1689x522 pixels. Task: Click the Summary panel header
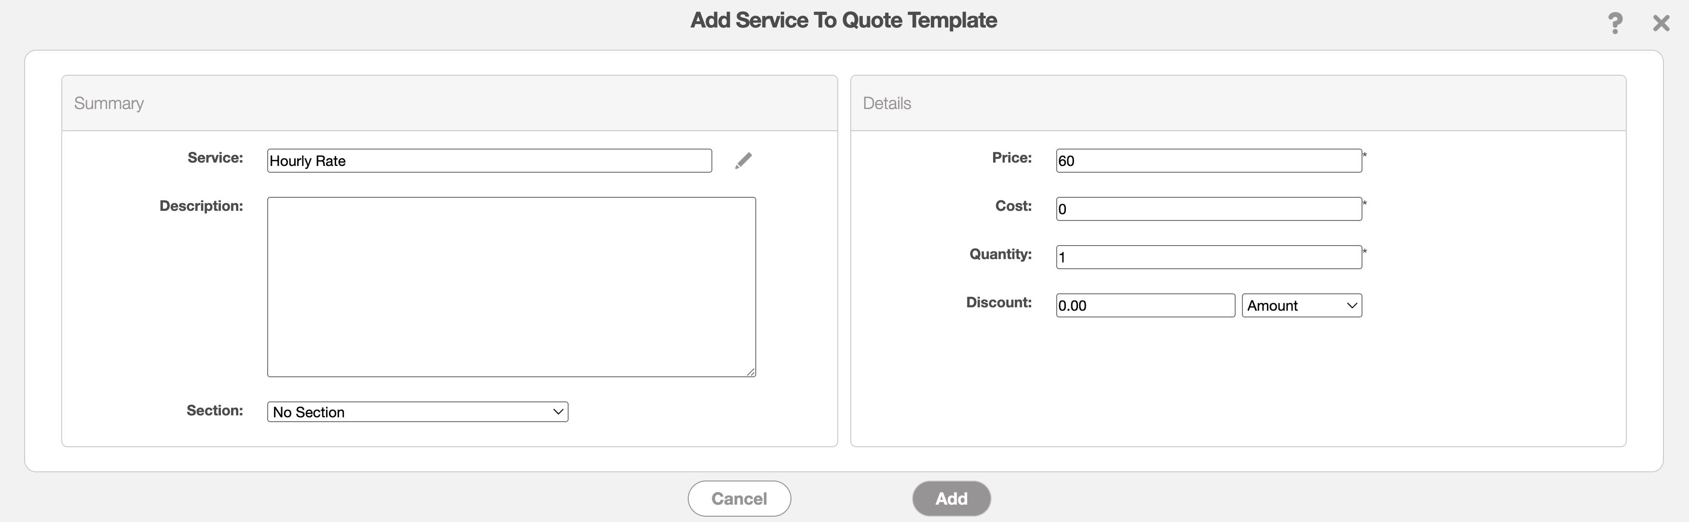[x=109, y=103]
